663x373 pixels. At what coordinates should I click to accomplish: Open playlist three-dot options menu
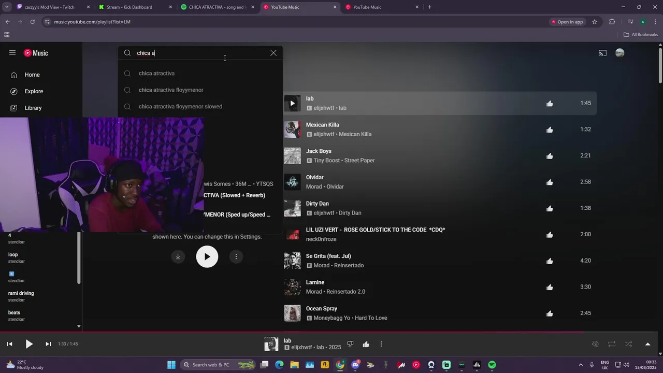point(236,256)
